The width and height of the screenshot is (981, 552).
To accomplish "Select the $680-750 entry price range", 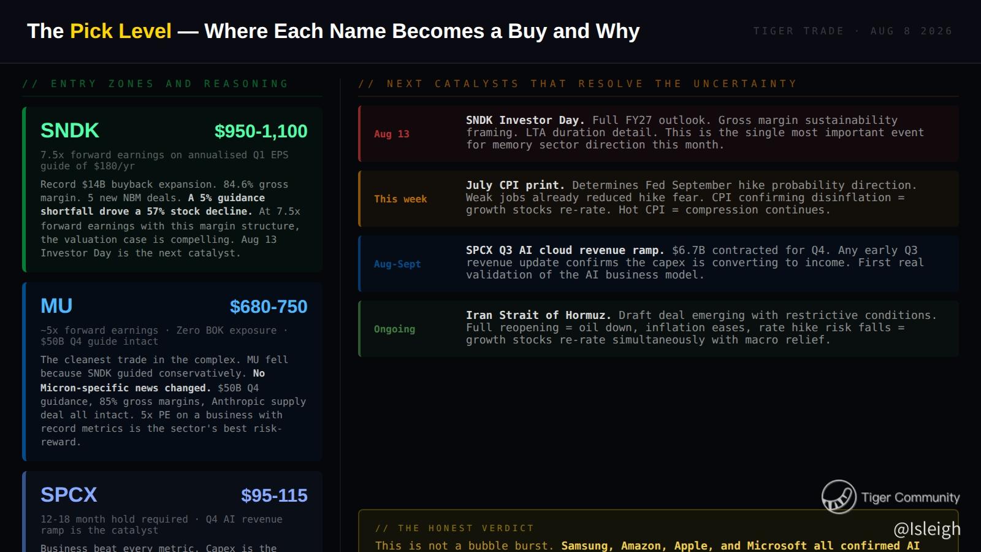I will click(269, 307).
